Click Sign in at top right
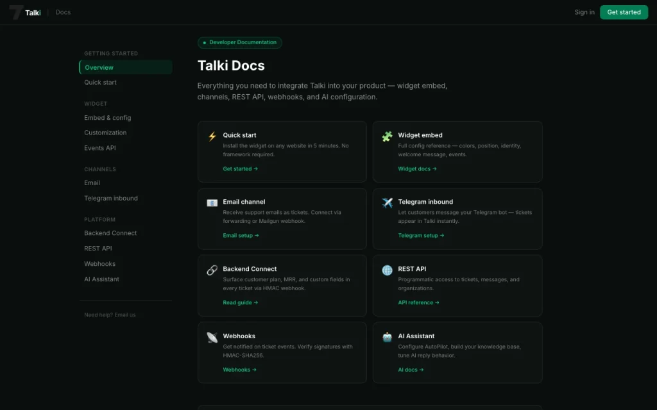This screenshot has height=410, width=657. 584,12
